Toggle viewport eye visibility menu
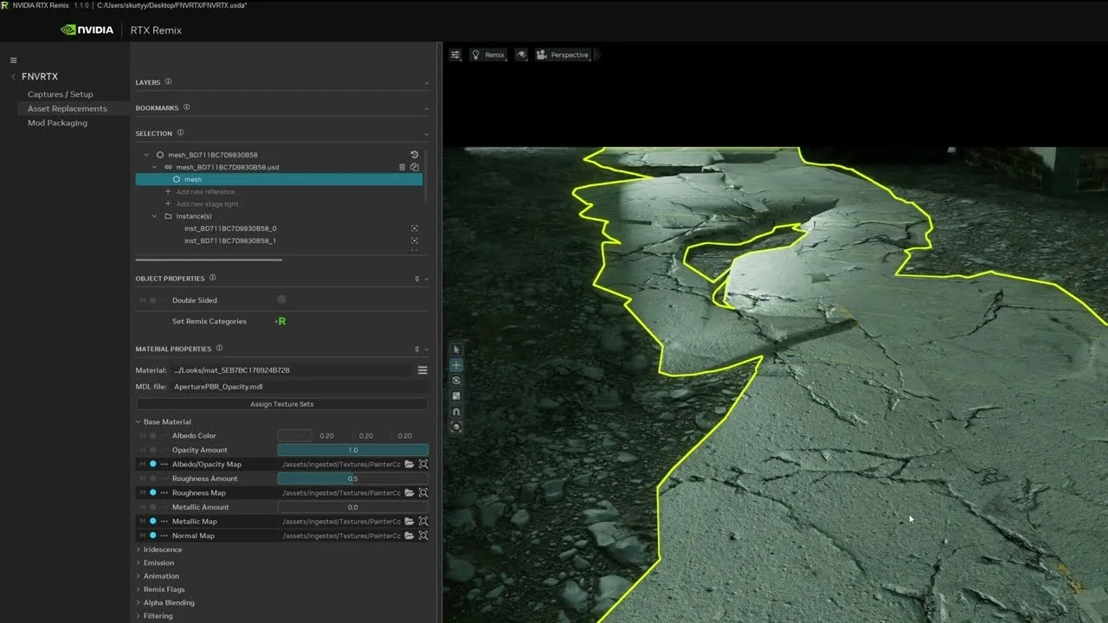Image resolution: width=1108 pixels, height=623 pixels. click(x=521, y=55)
